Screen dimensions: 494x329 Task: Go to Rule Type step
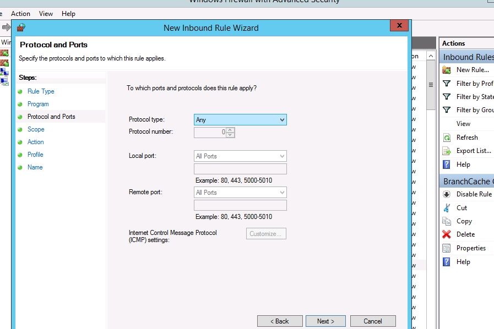click(41, 91)
